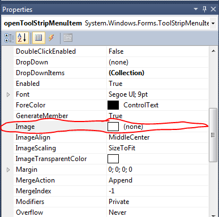This screenshot has width=219, height=217.
Task: Select the ImageTransparentColor property name
Action: click(x=51, y=159)
